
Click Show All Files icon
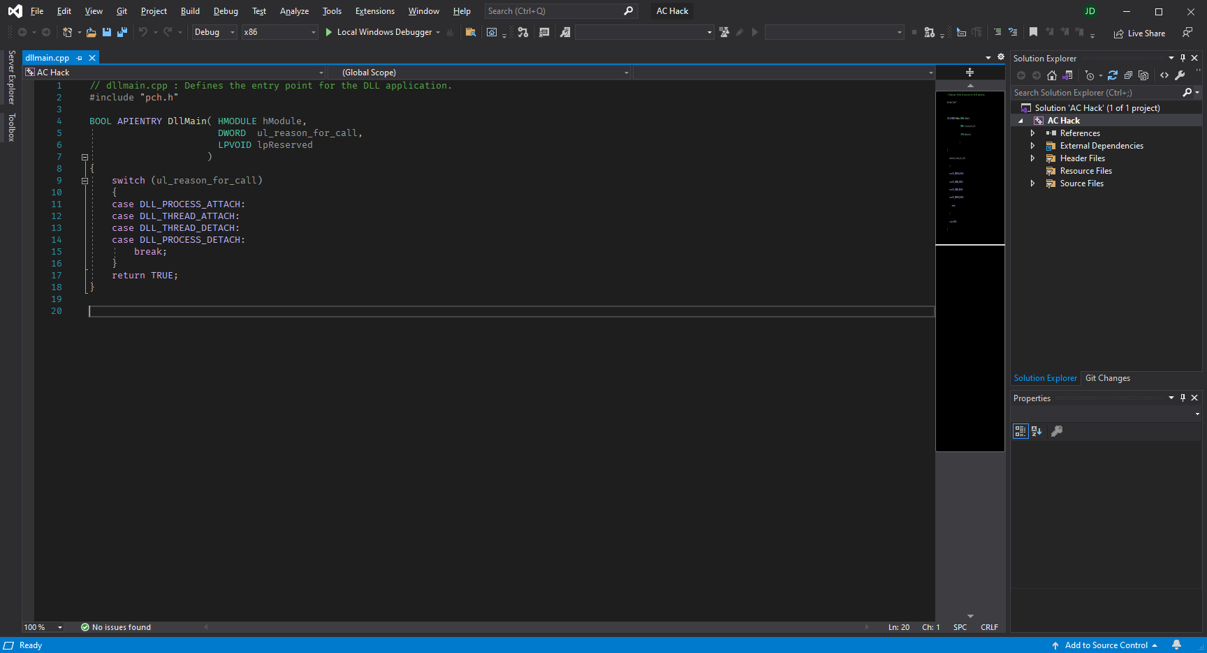click(x=1143, y=75)
